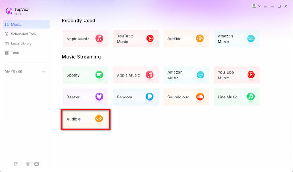The height and width of the screenshot is (172, 293).
Task: Click YouTube Music play icon in Recently Used
Action: pyautogui.click(x=150, y=38)
